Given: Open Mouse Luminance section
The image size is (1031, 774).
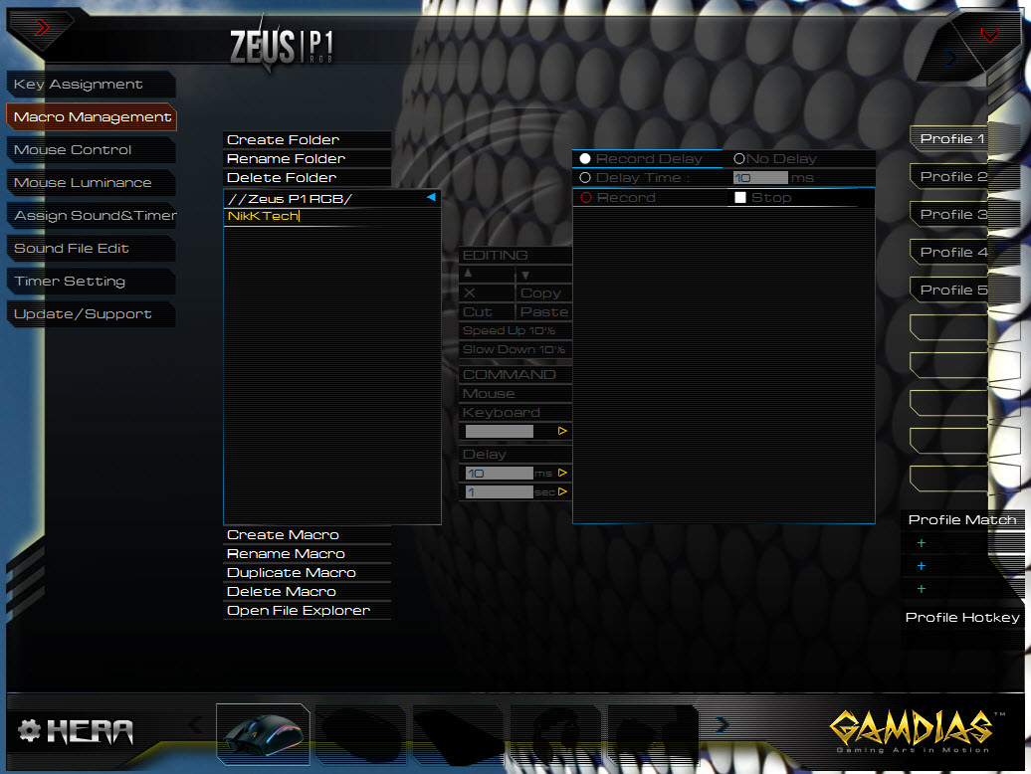Looking at the screenshot, I should pyautogui.click(x=91, y=183).
